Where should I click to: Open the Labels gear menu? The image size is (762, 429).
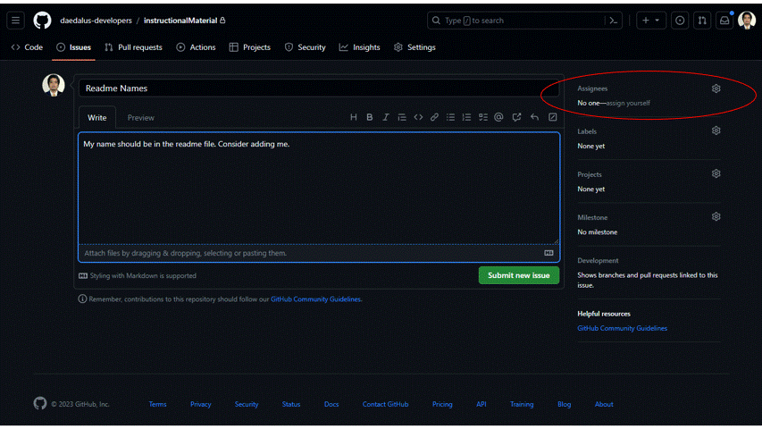point(716,130)
